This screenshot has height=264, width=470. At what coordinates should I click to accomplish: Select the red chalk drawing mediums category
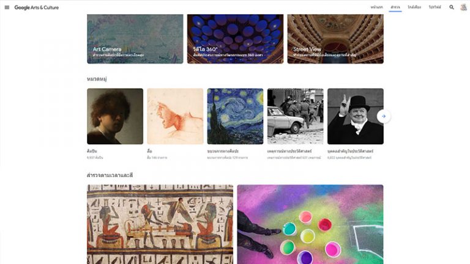click(175, 116)
